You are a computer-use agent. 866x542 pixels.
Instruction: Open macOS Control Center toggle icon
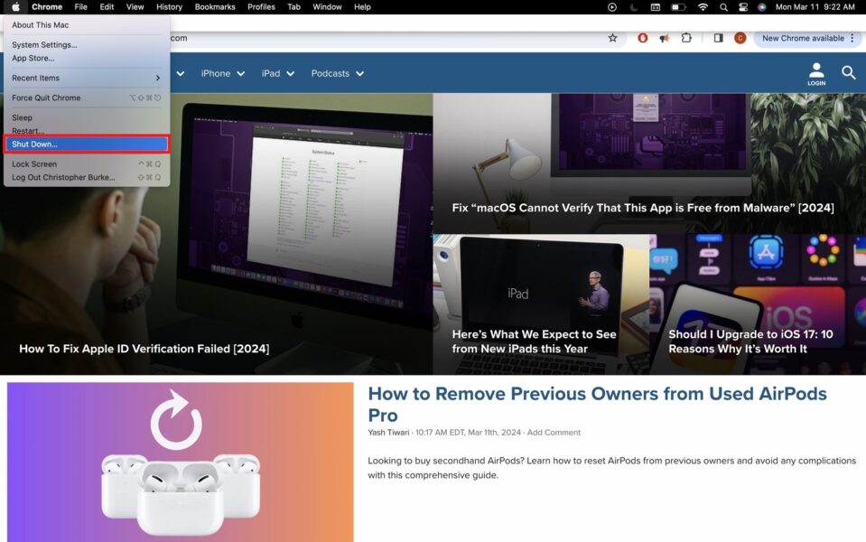742,7
